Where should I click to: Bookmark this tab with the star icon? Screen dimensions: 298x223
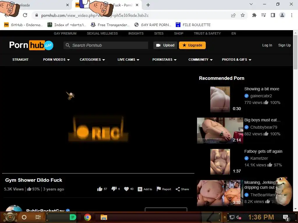243,15
